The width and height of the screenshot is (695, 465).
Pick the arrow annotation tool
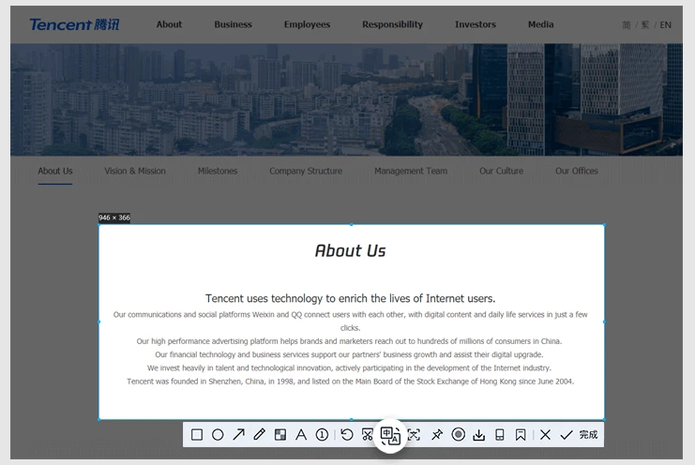point(239,435)
